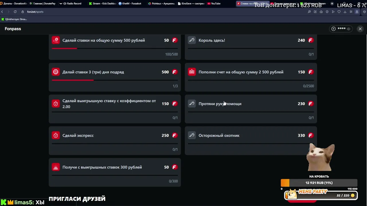Screen dimensions: 367x206
Task: Click the reward value '240'
Action: 301,40
